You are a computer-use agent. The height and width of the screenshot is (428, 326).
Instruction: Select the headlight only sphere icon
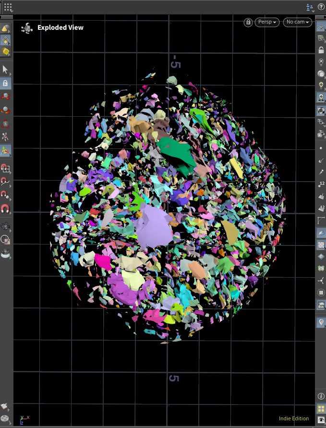(x=321, y=74)
